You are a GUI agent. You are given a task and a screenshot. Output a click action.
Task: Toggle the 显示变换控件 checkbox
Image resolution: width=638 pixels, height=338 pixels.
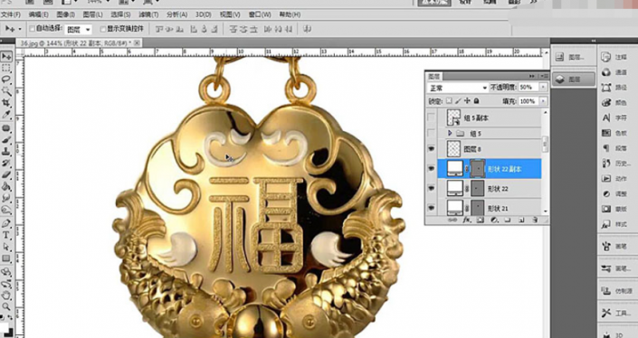102,29
